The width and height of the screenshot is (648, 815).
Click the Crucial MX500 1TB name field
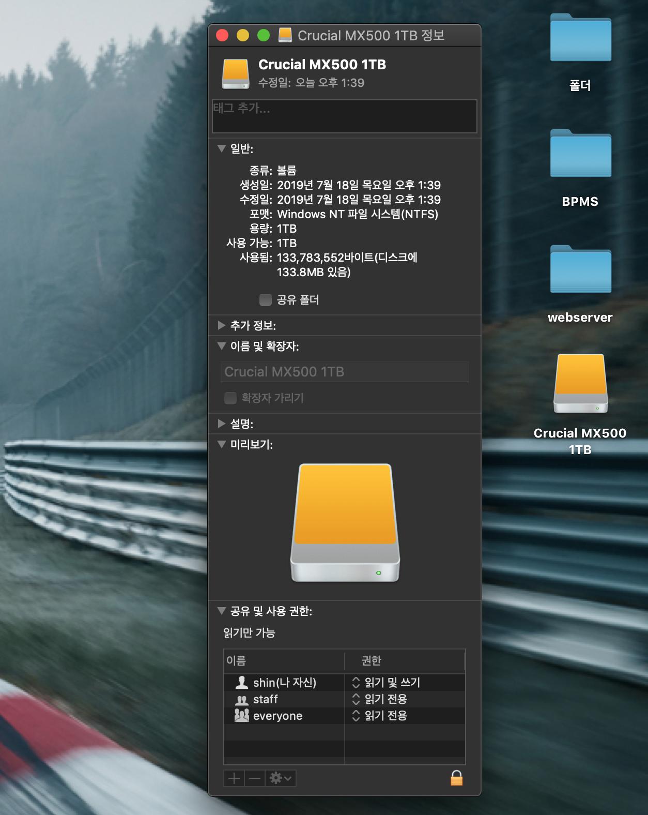point(344,372)
